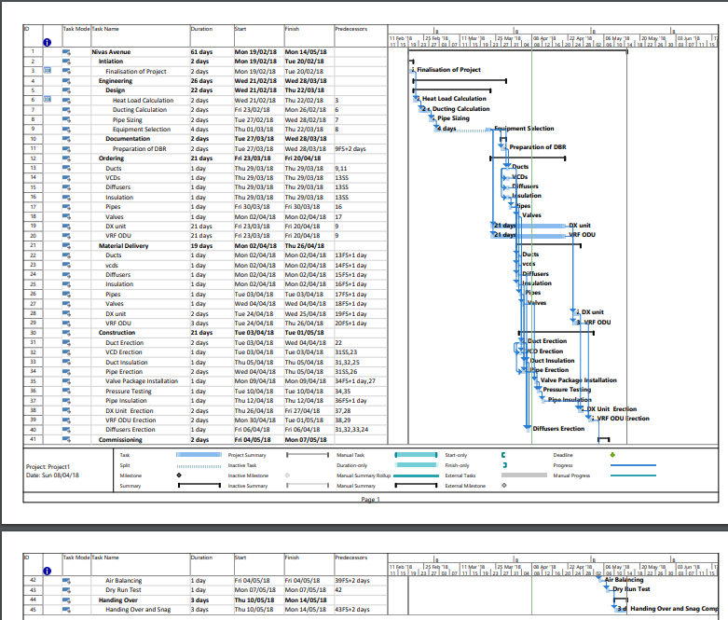Click the Predecessors column header on first page
The height and width of the screenshot is (620, 728).
(351, 31)
